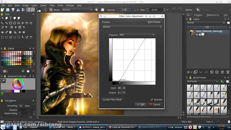Collapse the Brush Presets docker
Viewport: 231px width, 130px height.
pyautogui.click(x=187, y=78)
